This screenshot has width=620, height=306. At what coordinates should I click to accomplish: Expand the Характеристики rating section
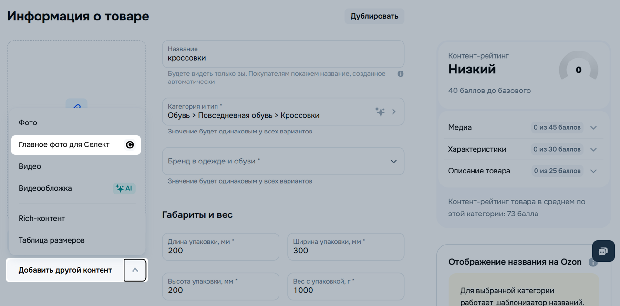593,149
